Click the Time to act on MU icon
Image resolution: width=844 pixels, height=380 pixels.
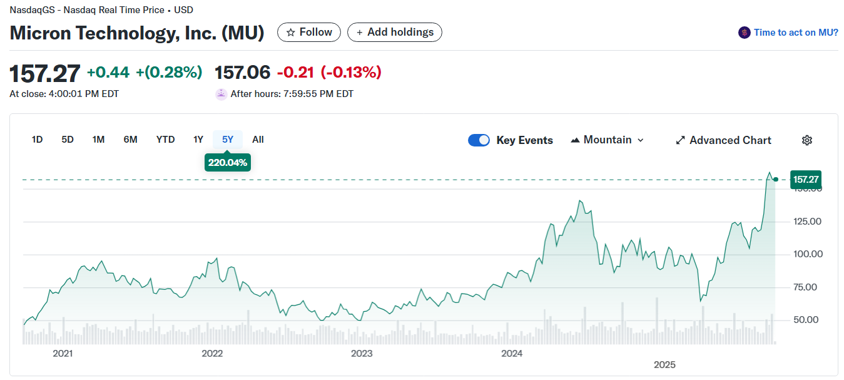(x=745, y=33)
